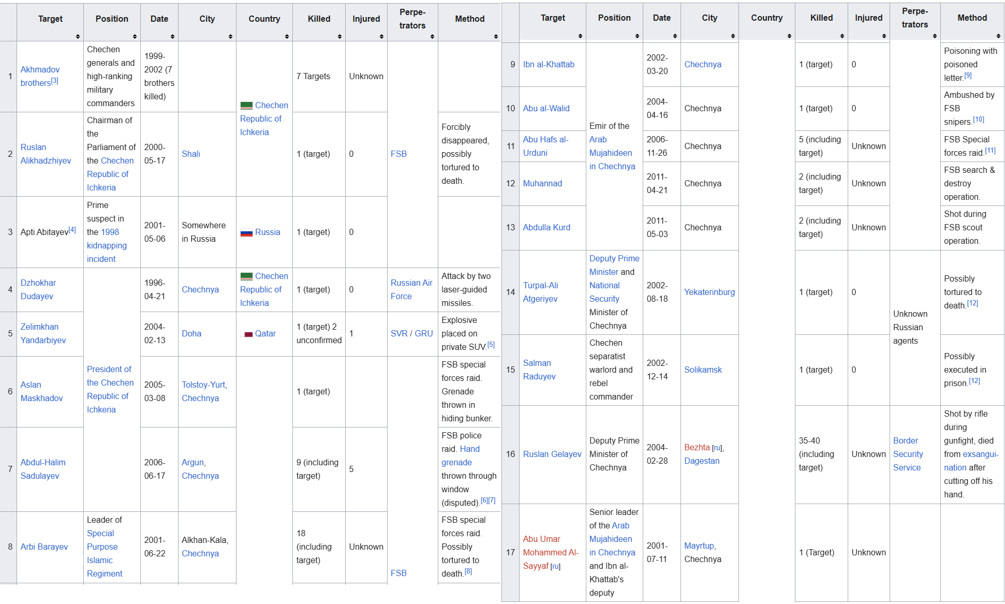Sort right table by Injured column arrows
The image size is (1005, 604).
[x=884, y=36]
